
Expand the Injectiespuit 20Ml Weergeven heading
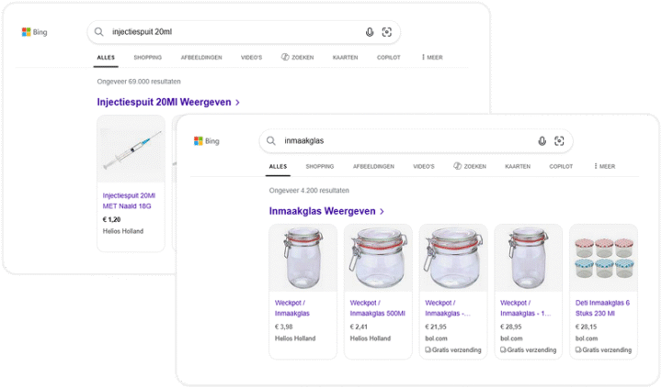pyautogui.click(x=168, y=102)
